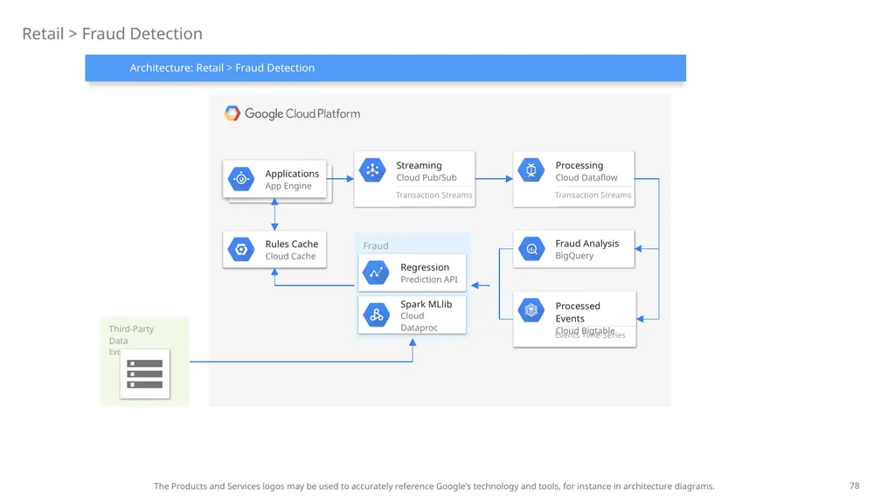895x503 pixels.
Task: Click the BigQuery Fraud Analysis icon
Action: 531,249
